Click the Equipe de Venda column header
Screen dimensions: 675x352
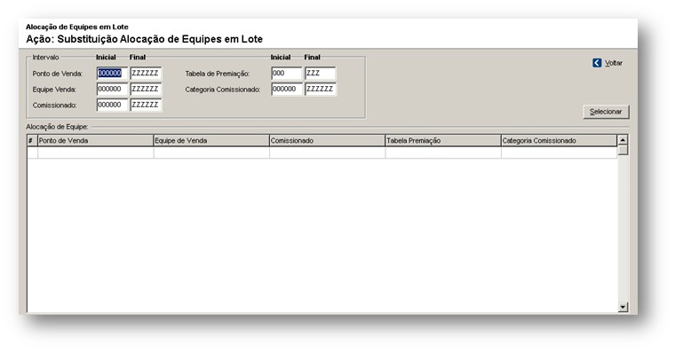pos(211,141)
